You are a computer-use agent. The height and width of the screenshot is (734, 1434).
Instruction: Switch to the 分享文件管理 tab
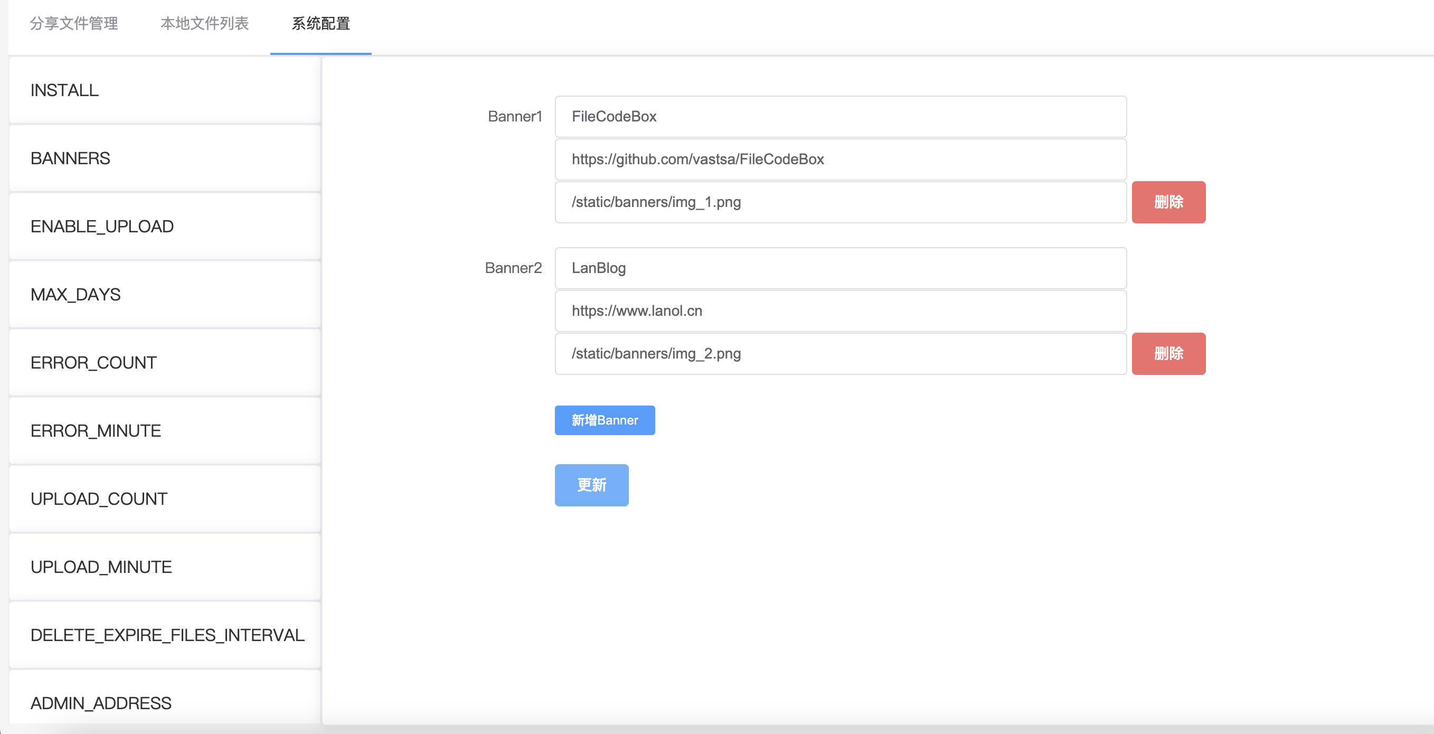coord(73,24)
